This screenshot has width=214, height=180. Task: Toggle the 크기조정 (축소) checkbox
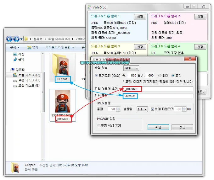point(96,76)
